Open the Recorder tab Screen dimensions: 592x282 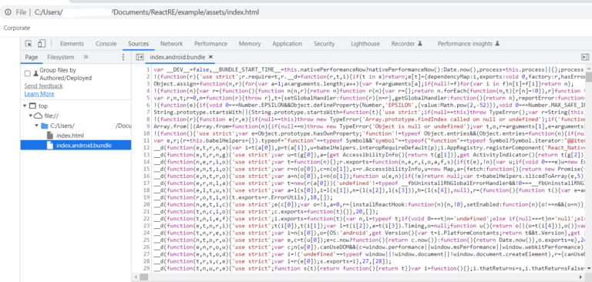click(x=406, y=44)
